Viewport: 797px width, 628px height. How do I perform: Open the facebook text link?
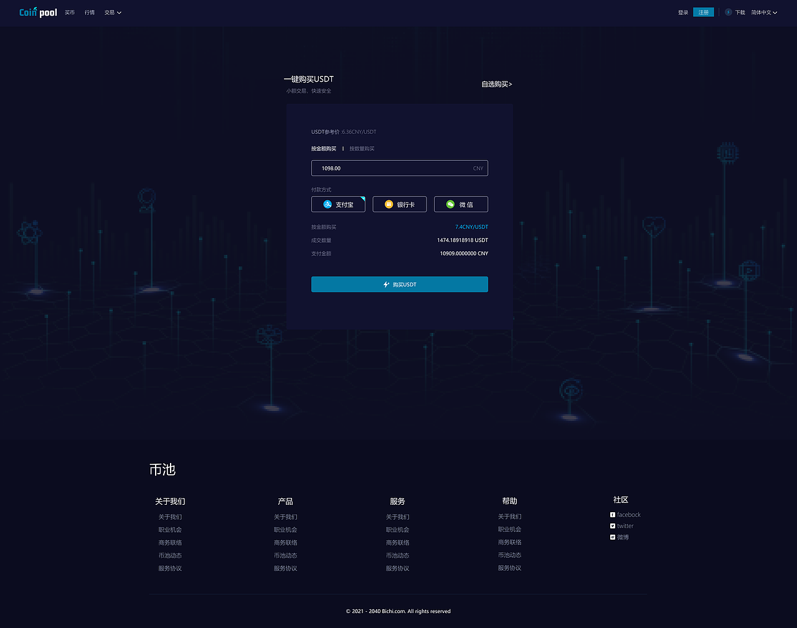[629, 515]
